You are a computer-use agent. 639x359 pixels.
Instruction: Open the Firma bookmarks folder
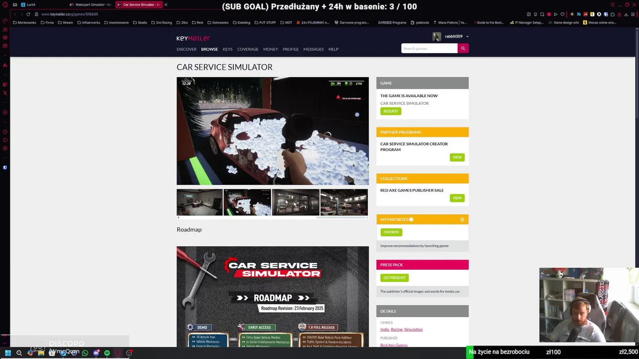pos(47,22)
